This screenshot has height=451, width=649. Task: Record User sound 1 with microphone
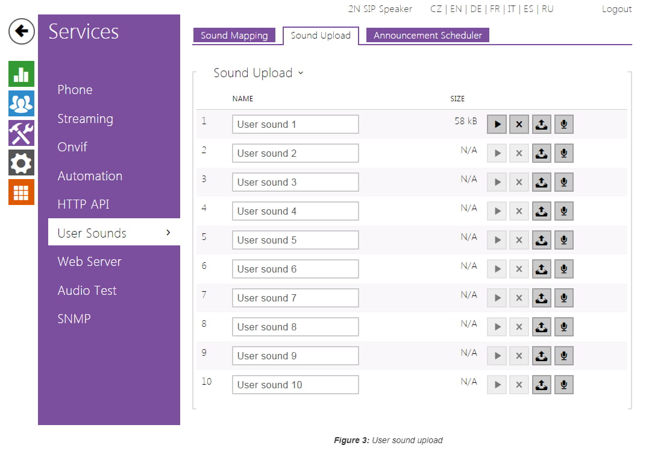(564, 124)
